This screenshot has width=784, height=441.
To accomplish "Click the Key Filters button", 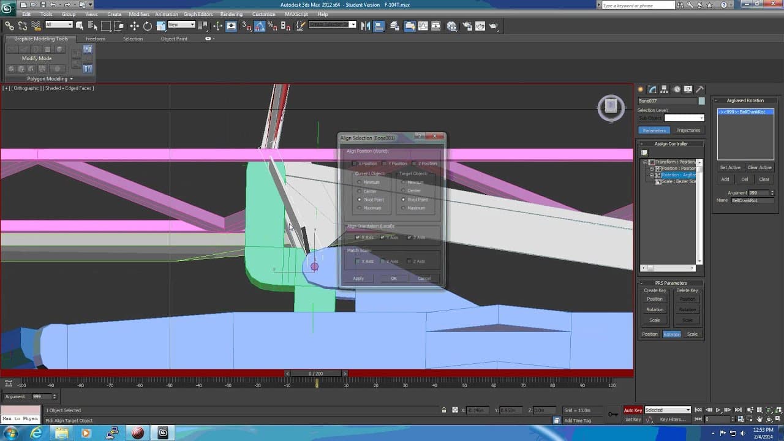I will click(673, 420).
